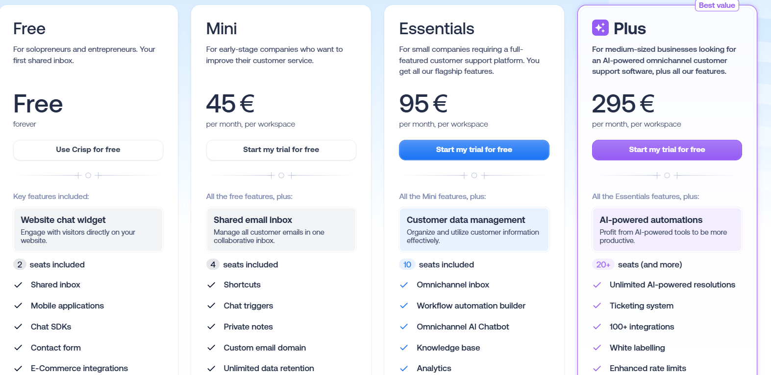
Task: Click the plus stepper under Plus plan
Action: point(678,175)
